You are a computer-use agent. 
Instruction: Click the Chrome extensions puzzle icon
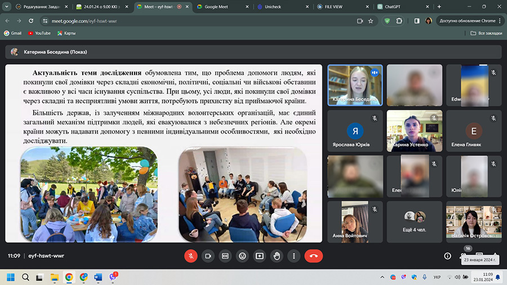[399, 21]
